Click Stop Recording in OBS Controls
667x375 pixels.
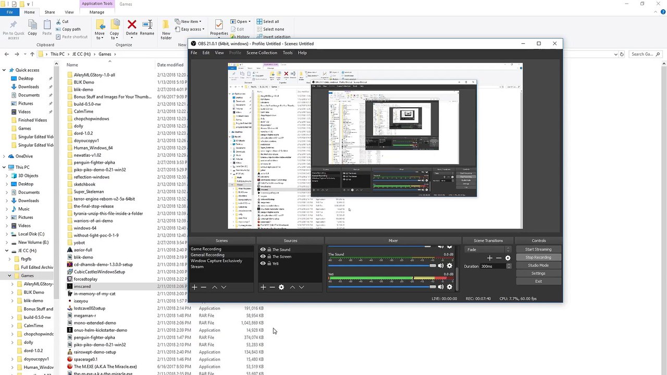[538, 257]
